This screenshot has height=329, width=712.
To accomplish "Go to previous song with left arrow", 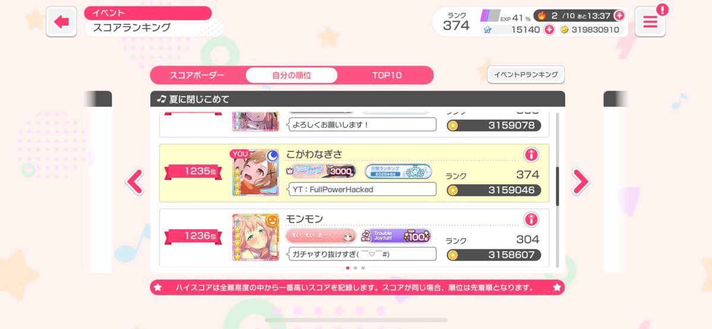I will pos(134,181).
